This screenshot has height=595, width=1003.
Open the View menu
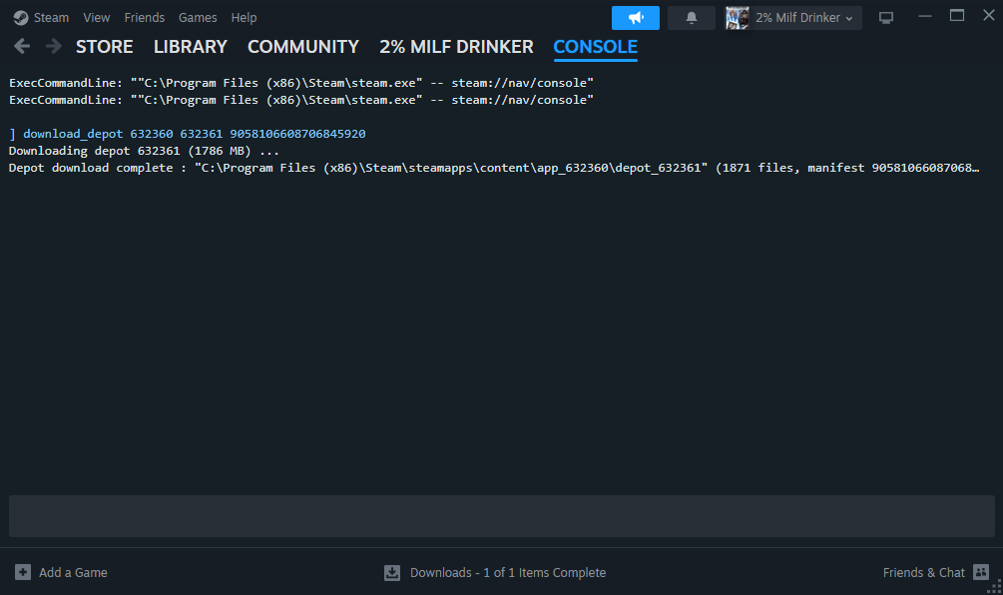click(97, 18)
